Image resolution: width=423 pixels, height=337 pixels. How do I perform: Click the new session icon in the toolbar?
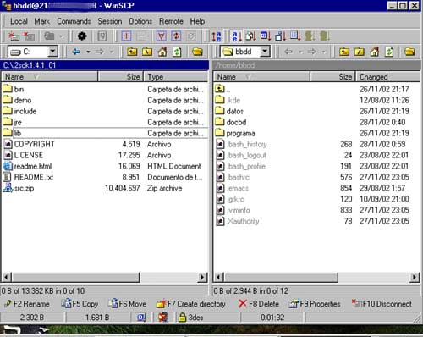pos(14,36)
